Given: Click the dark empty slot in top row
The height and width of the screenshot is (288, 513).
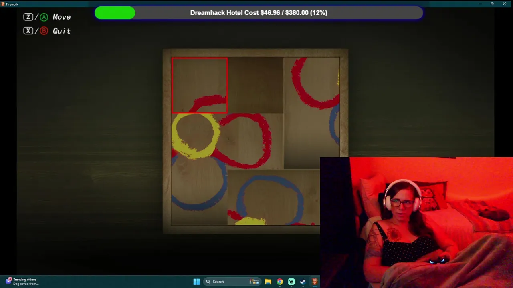Looking at the screenshot, I should point(255,85).
